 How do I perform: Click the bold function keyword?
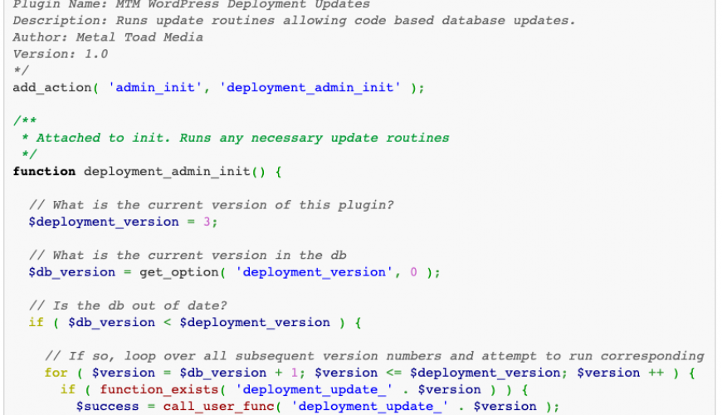44,171
